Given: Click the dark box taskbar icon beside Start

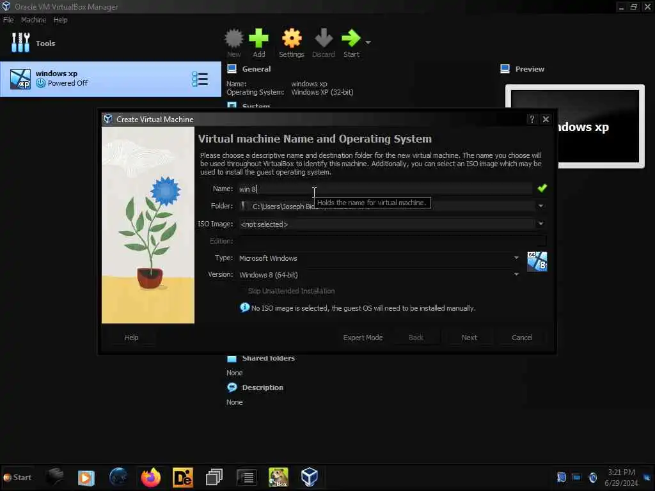Looking at the screenshot, I should (x=55, y=476).
